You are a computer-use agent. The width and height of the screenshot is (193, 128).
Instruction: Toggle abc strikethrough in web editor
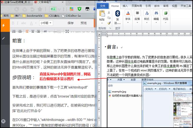[x=24, y=23]
